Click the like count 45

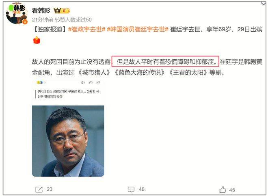(x=232, y=190)
